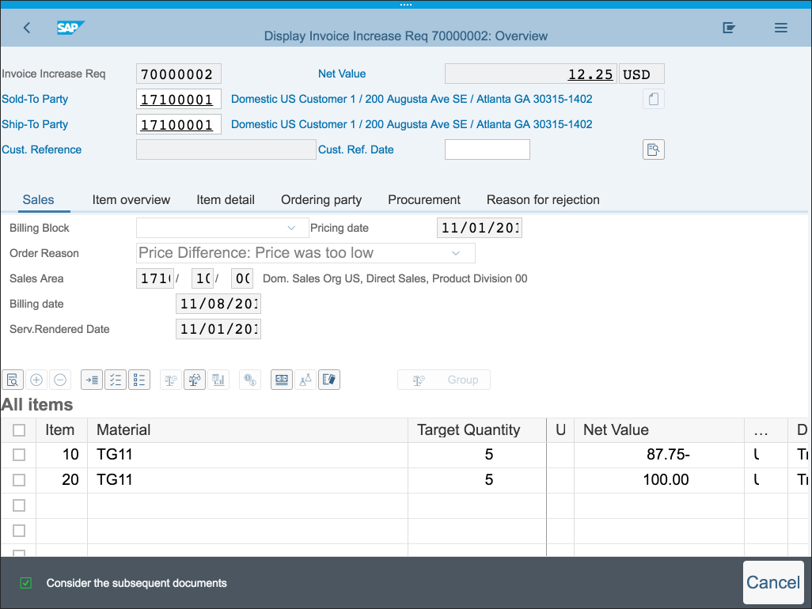This screenshot has width=812, height=609.
Task: Click the Target Quantity column header
Action: 477,430
